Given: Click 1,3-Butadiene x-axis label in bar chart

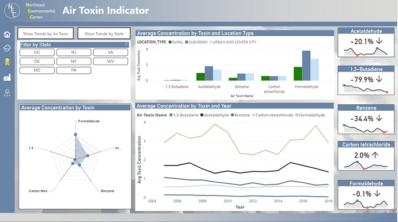Looking at the screenshot, I should 177,86.
